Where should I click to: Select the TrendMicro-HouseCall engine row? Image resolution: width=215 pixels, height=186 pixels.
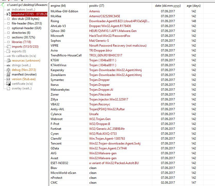126,55
